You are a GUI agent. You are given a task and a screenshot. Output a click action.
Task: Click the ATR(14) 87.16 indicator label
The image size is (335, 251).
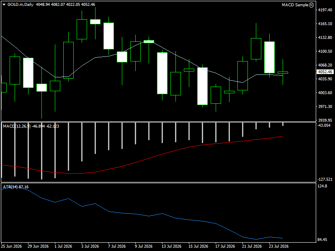15,187
